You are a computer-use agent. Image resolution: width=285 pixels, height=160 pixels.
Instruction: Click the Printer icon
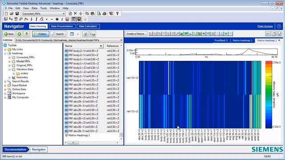click(104, 14)
